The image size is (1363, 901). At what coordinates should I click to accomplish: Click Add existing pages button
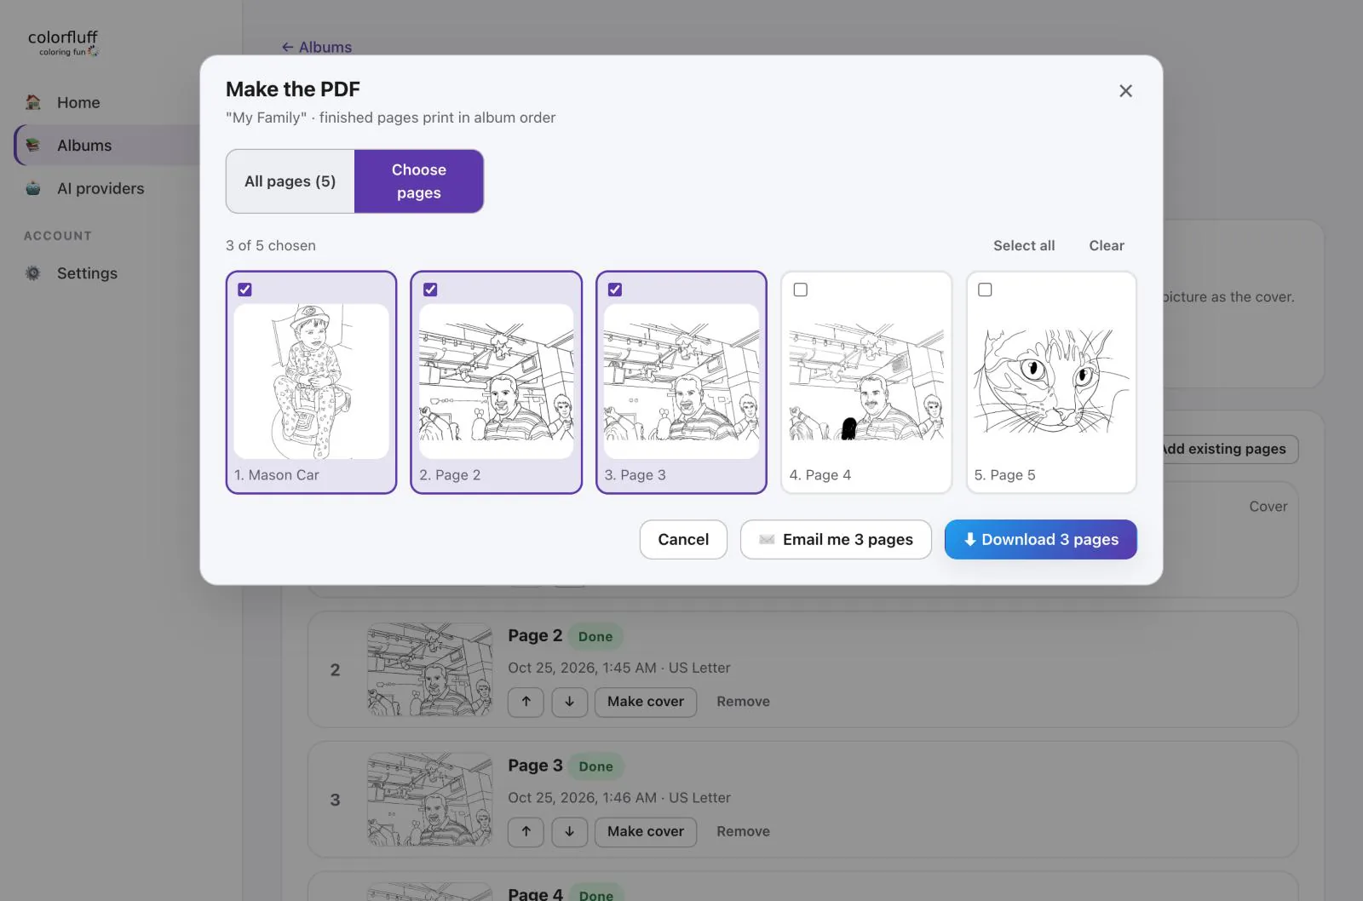(1227, 449)
